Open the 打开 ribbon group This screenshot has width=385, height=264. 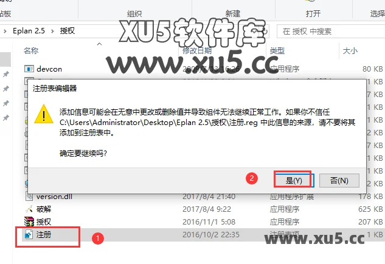[313, 13]
